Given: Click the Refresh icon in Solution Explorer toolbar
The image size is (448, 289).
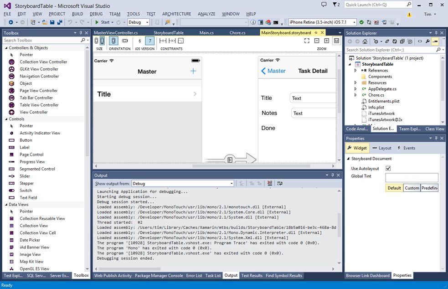Looking at the screenshot, I should click(395, 41).
